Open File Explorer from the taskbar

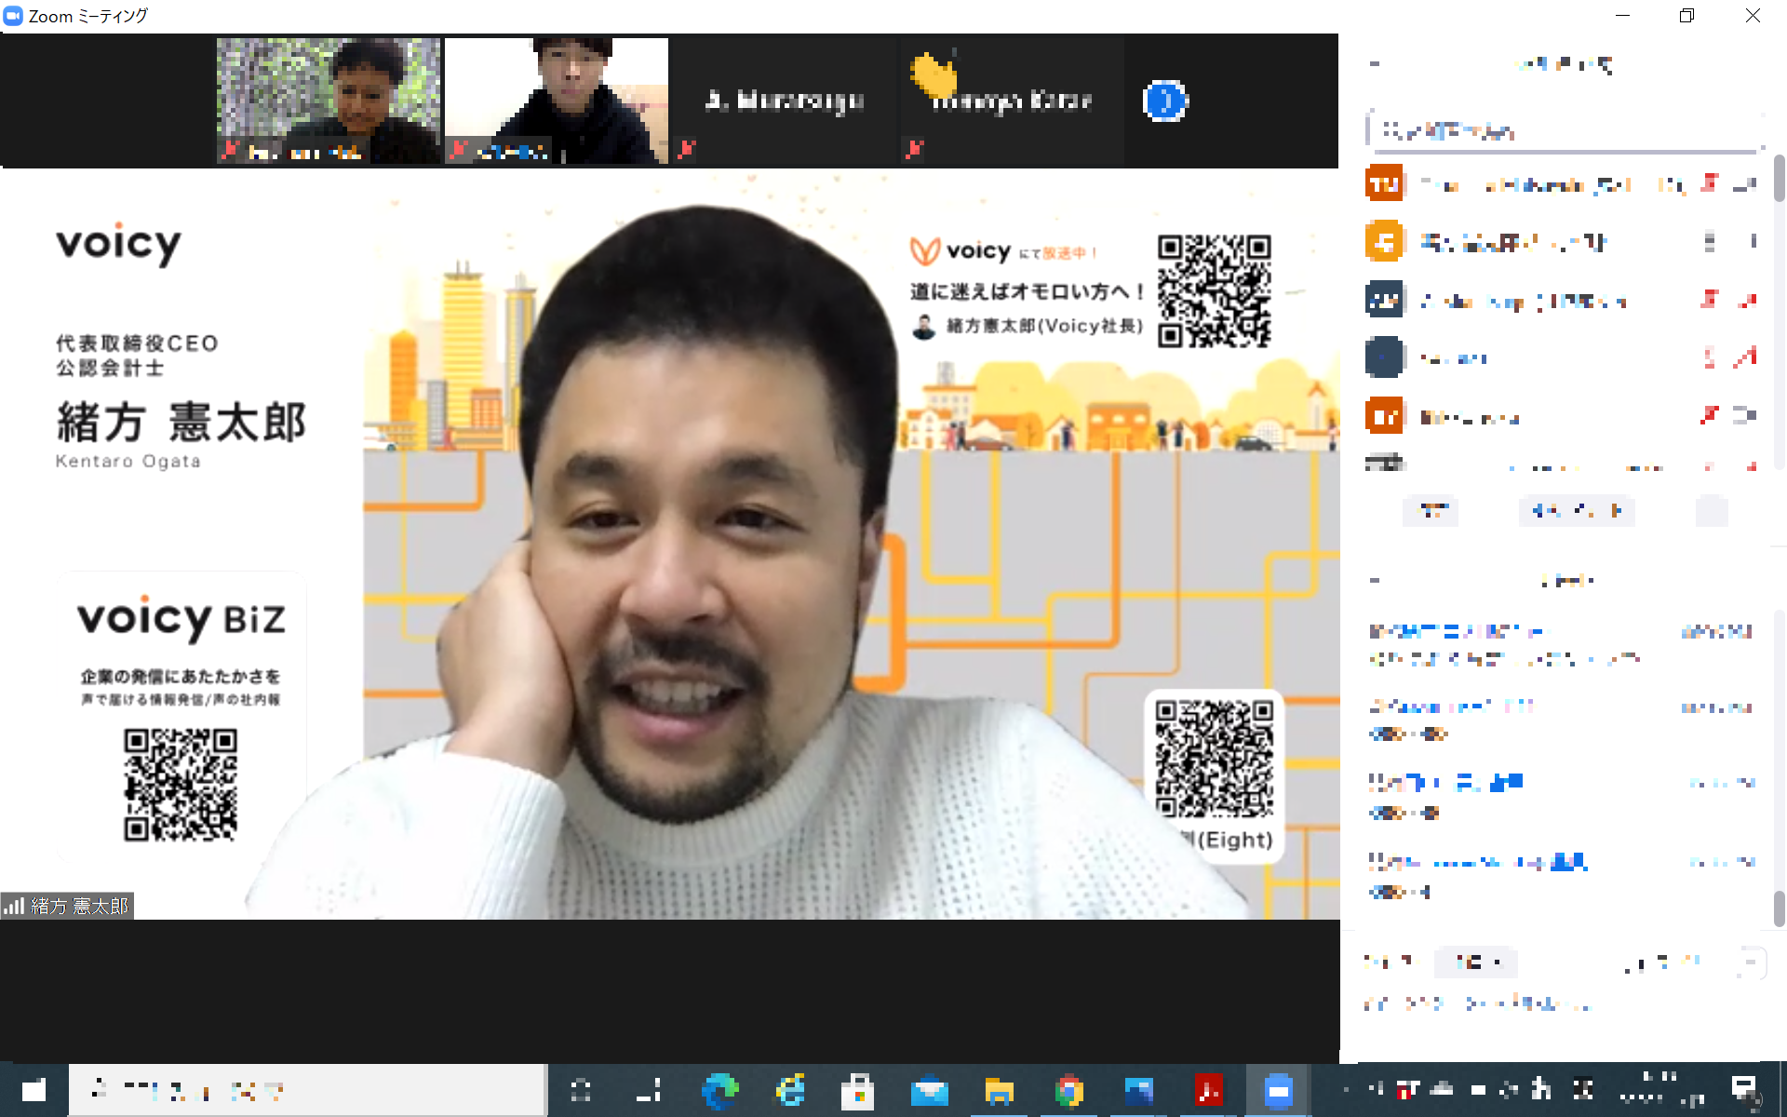pos(999,1090)
